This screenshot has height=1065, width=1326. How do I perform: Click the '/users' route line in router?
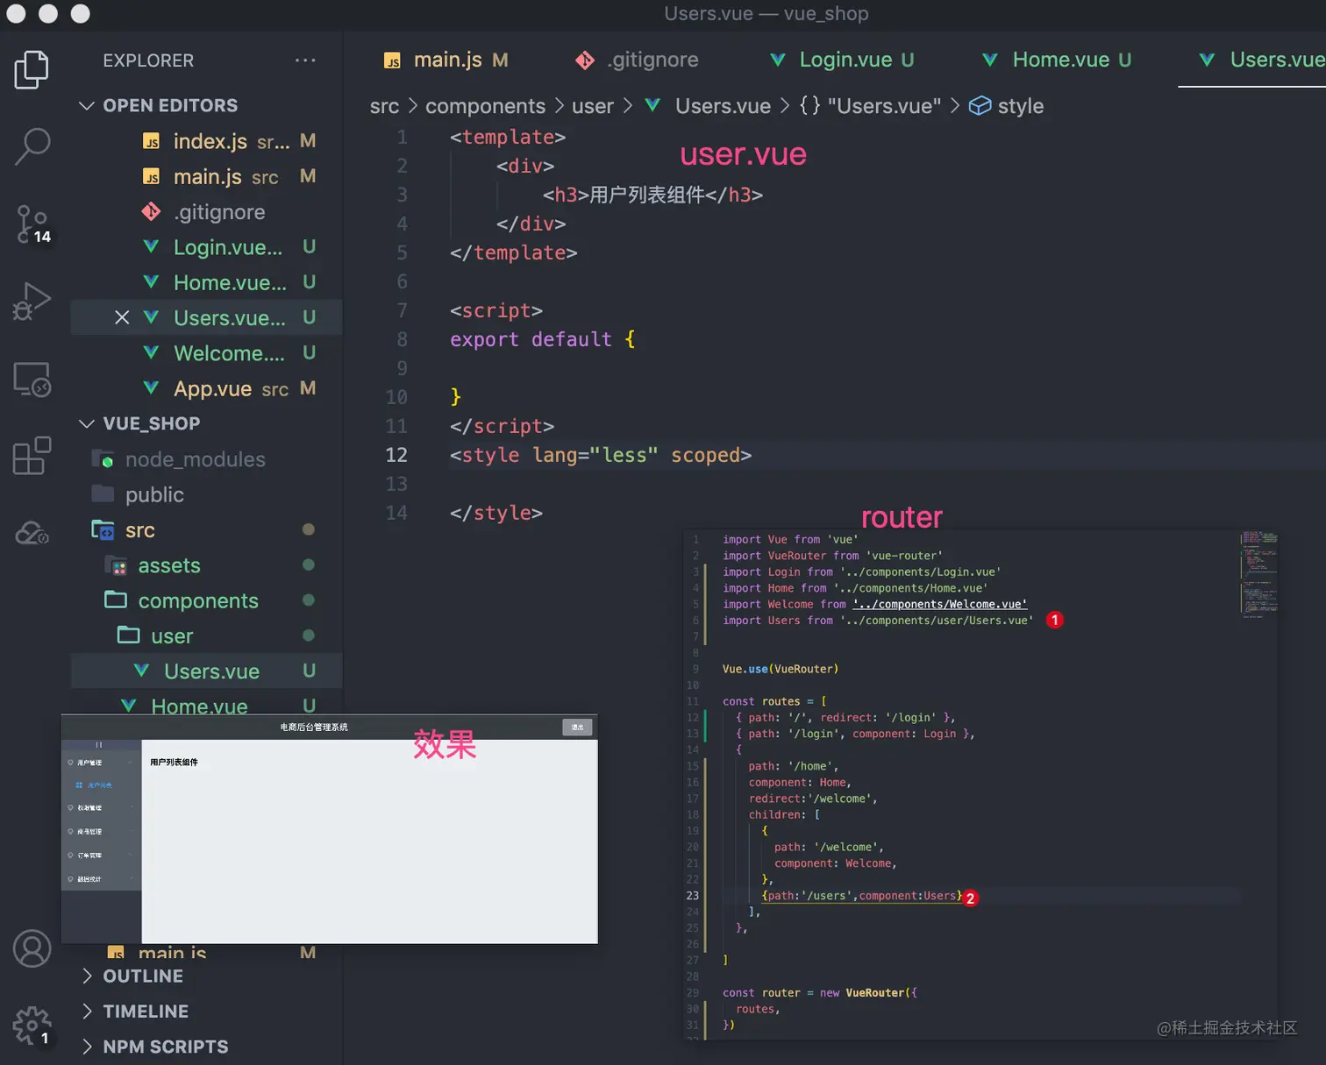pos(861,896)
